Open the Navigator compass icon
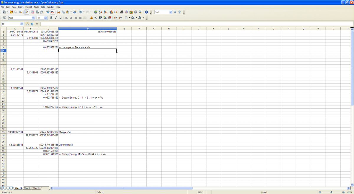 126,12
